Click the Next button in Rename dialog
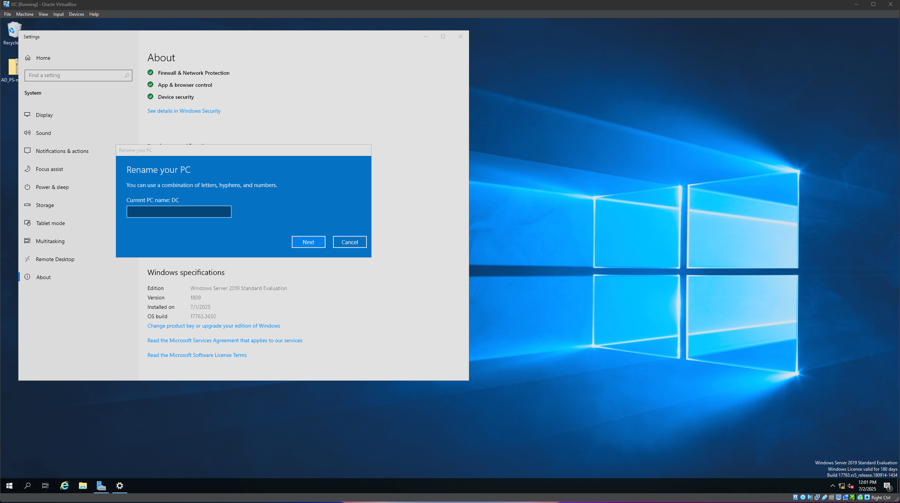900x503 pixels. pyautogui.click(x=308, y=242)
